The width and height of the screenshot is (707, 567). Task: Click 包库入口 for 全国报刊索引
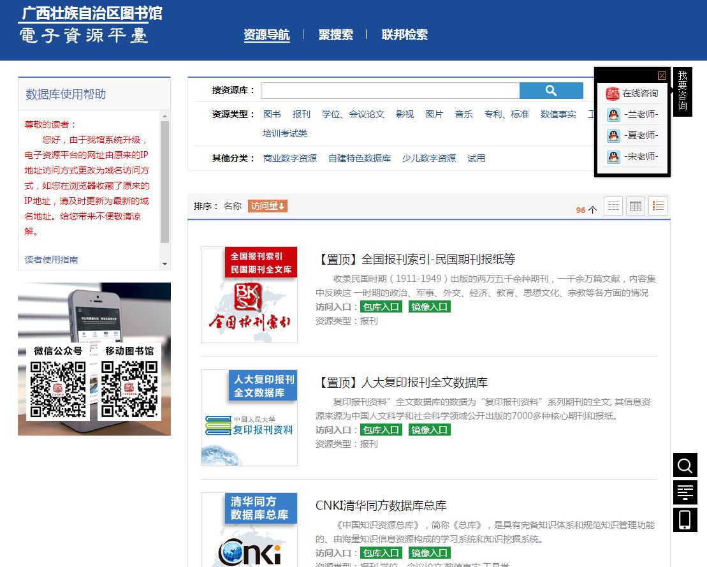(381, 307)
